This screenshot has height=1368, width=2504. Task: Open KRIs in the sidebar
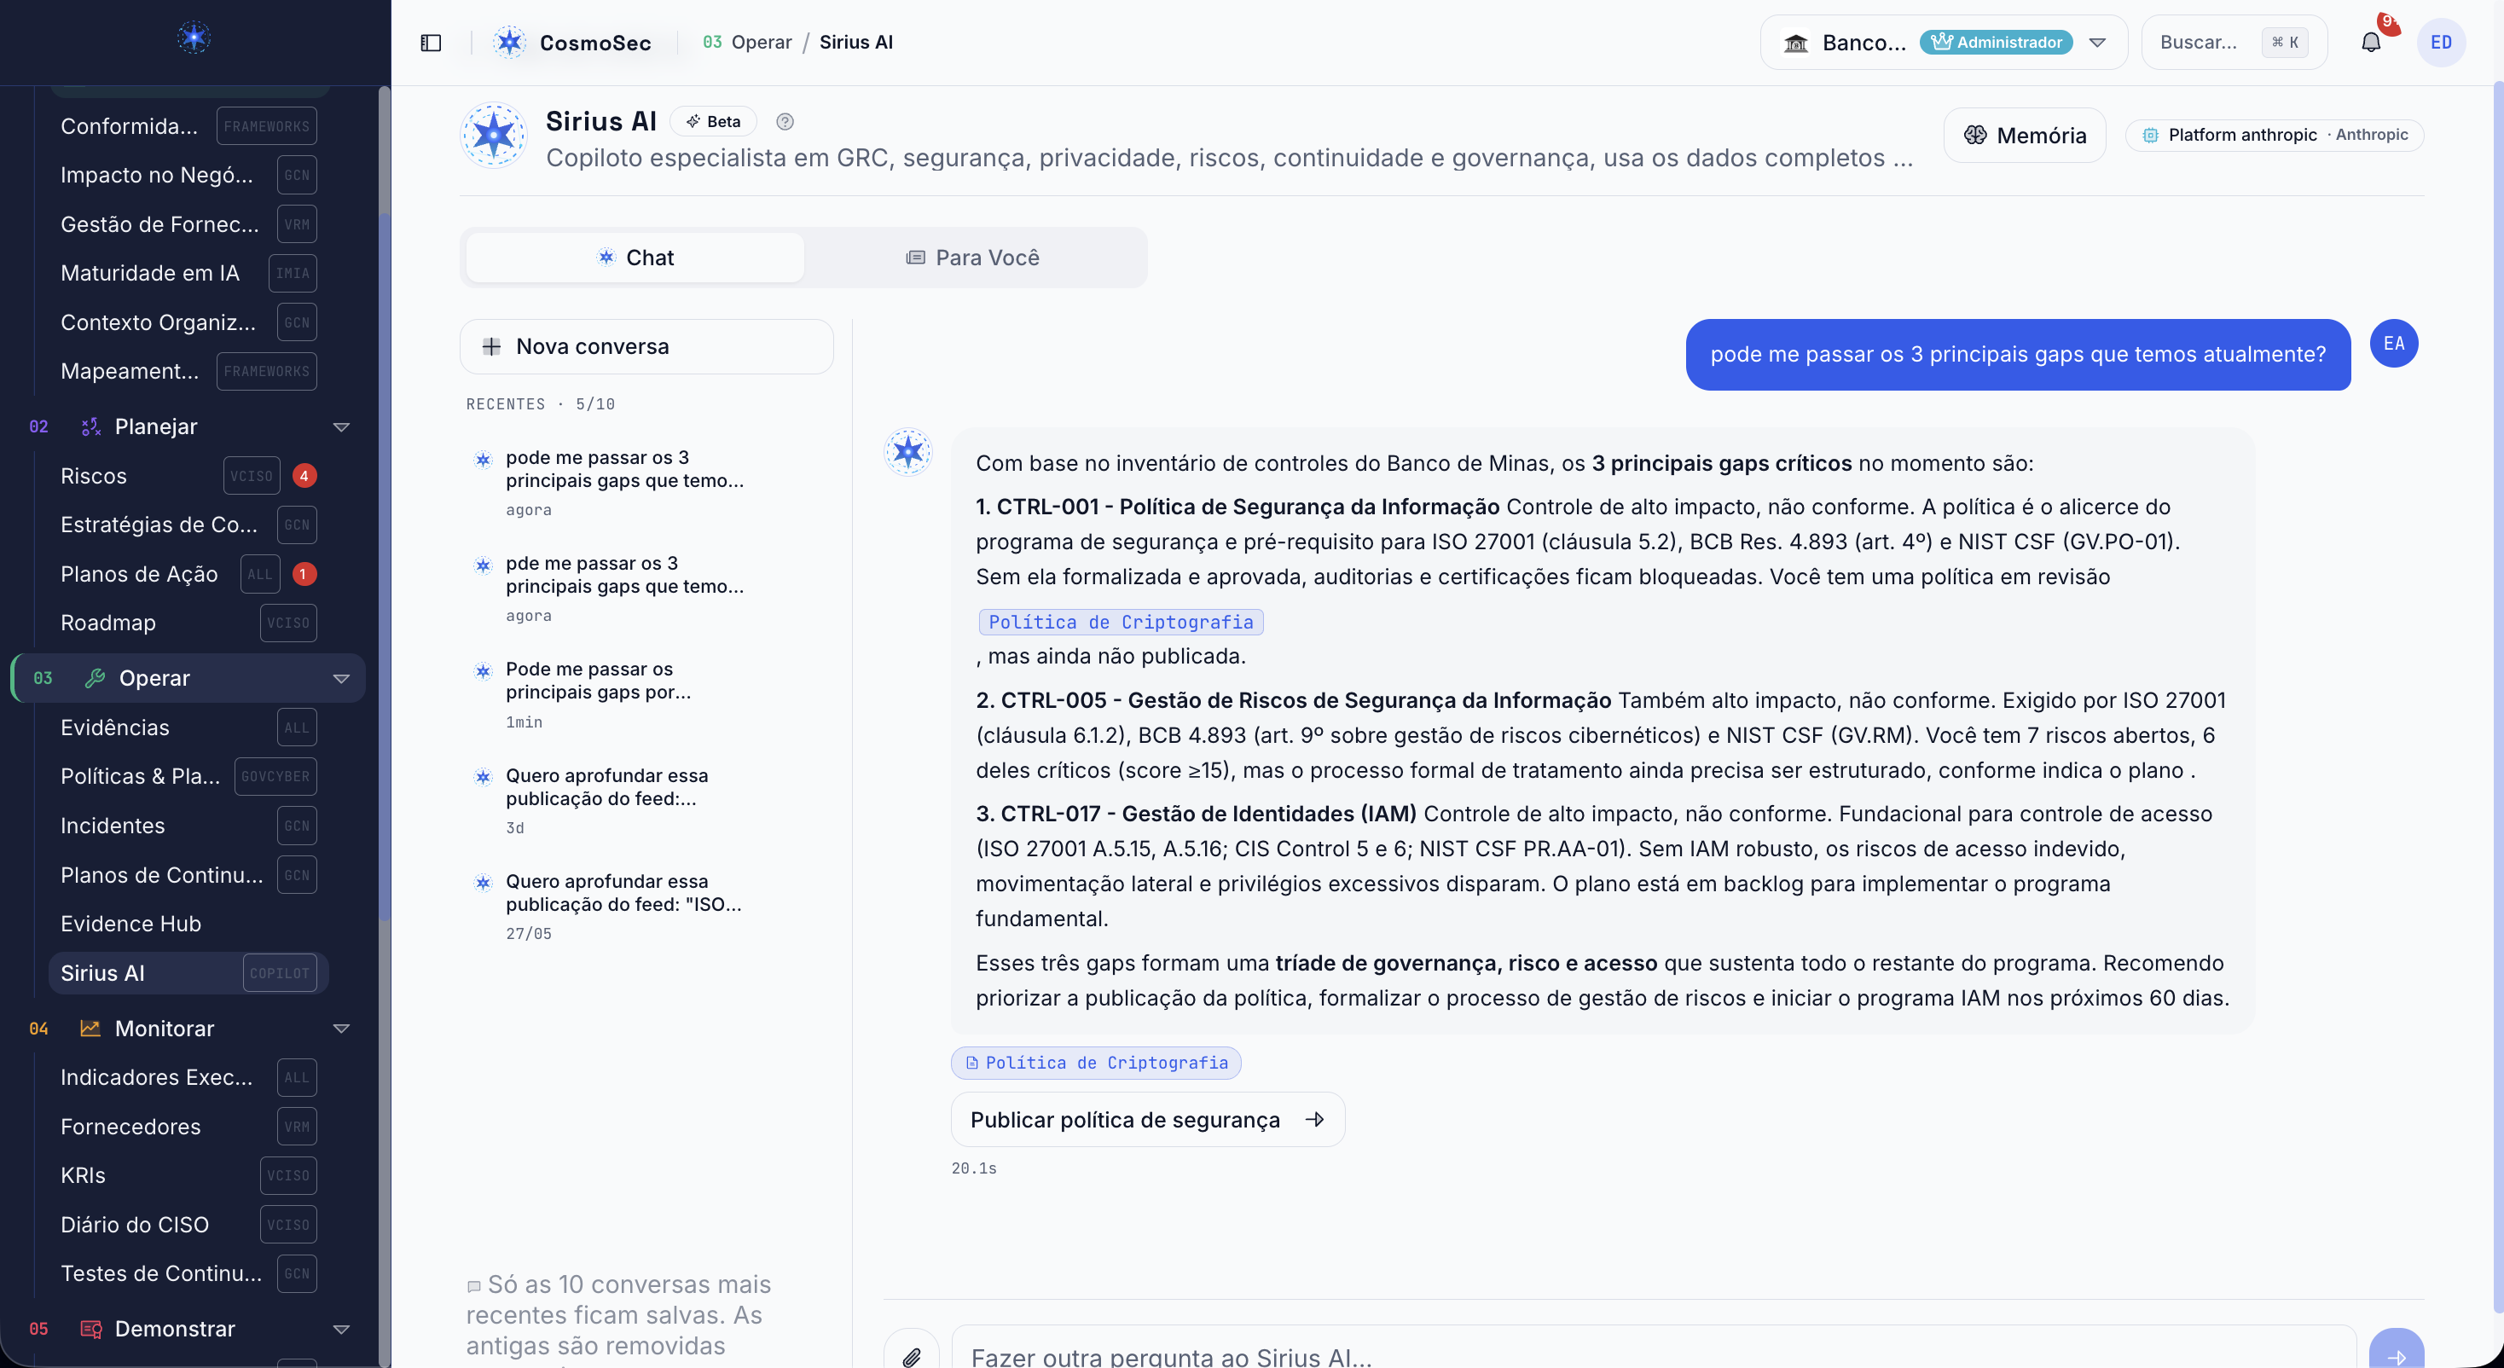[x=188, y=1175]
